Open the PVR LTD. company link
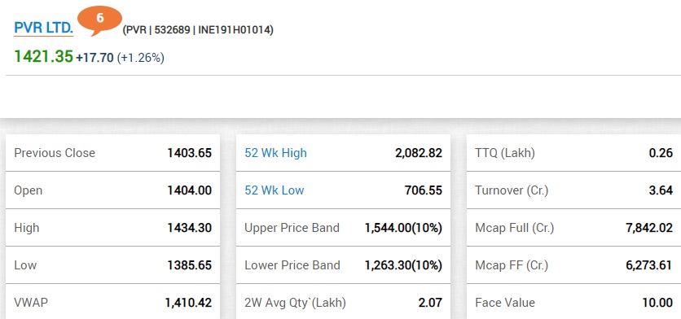681x319 pixels. tap(43, 28)
